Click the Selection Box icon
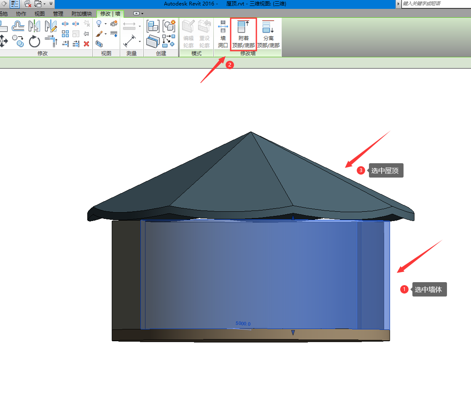This screenshot has width=471, height=399. coord(99,44)
